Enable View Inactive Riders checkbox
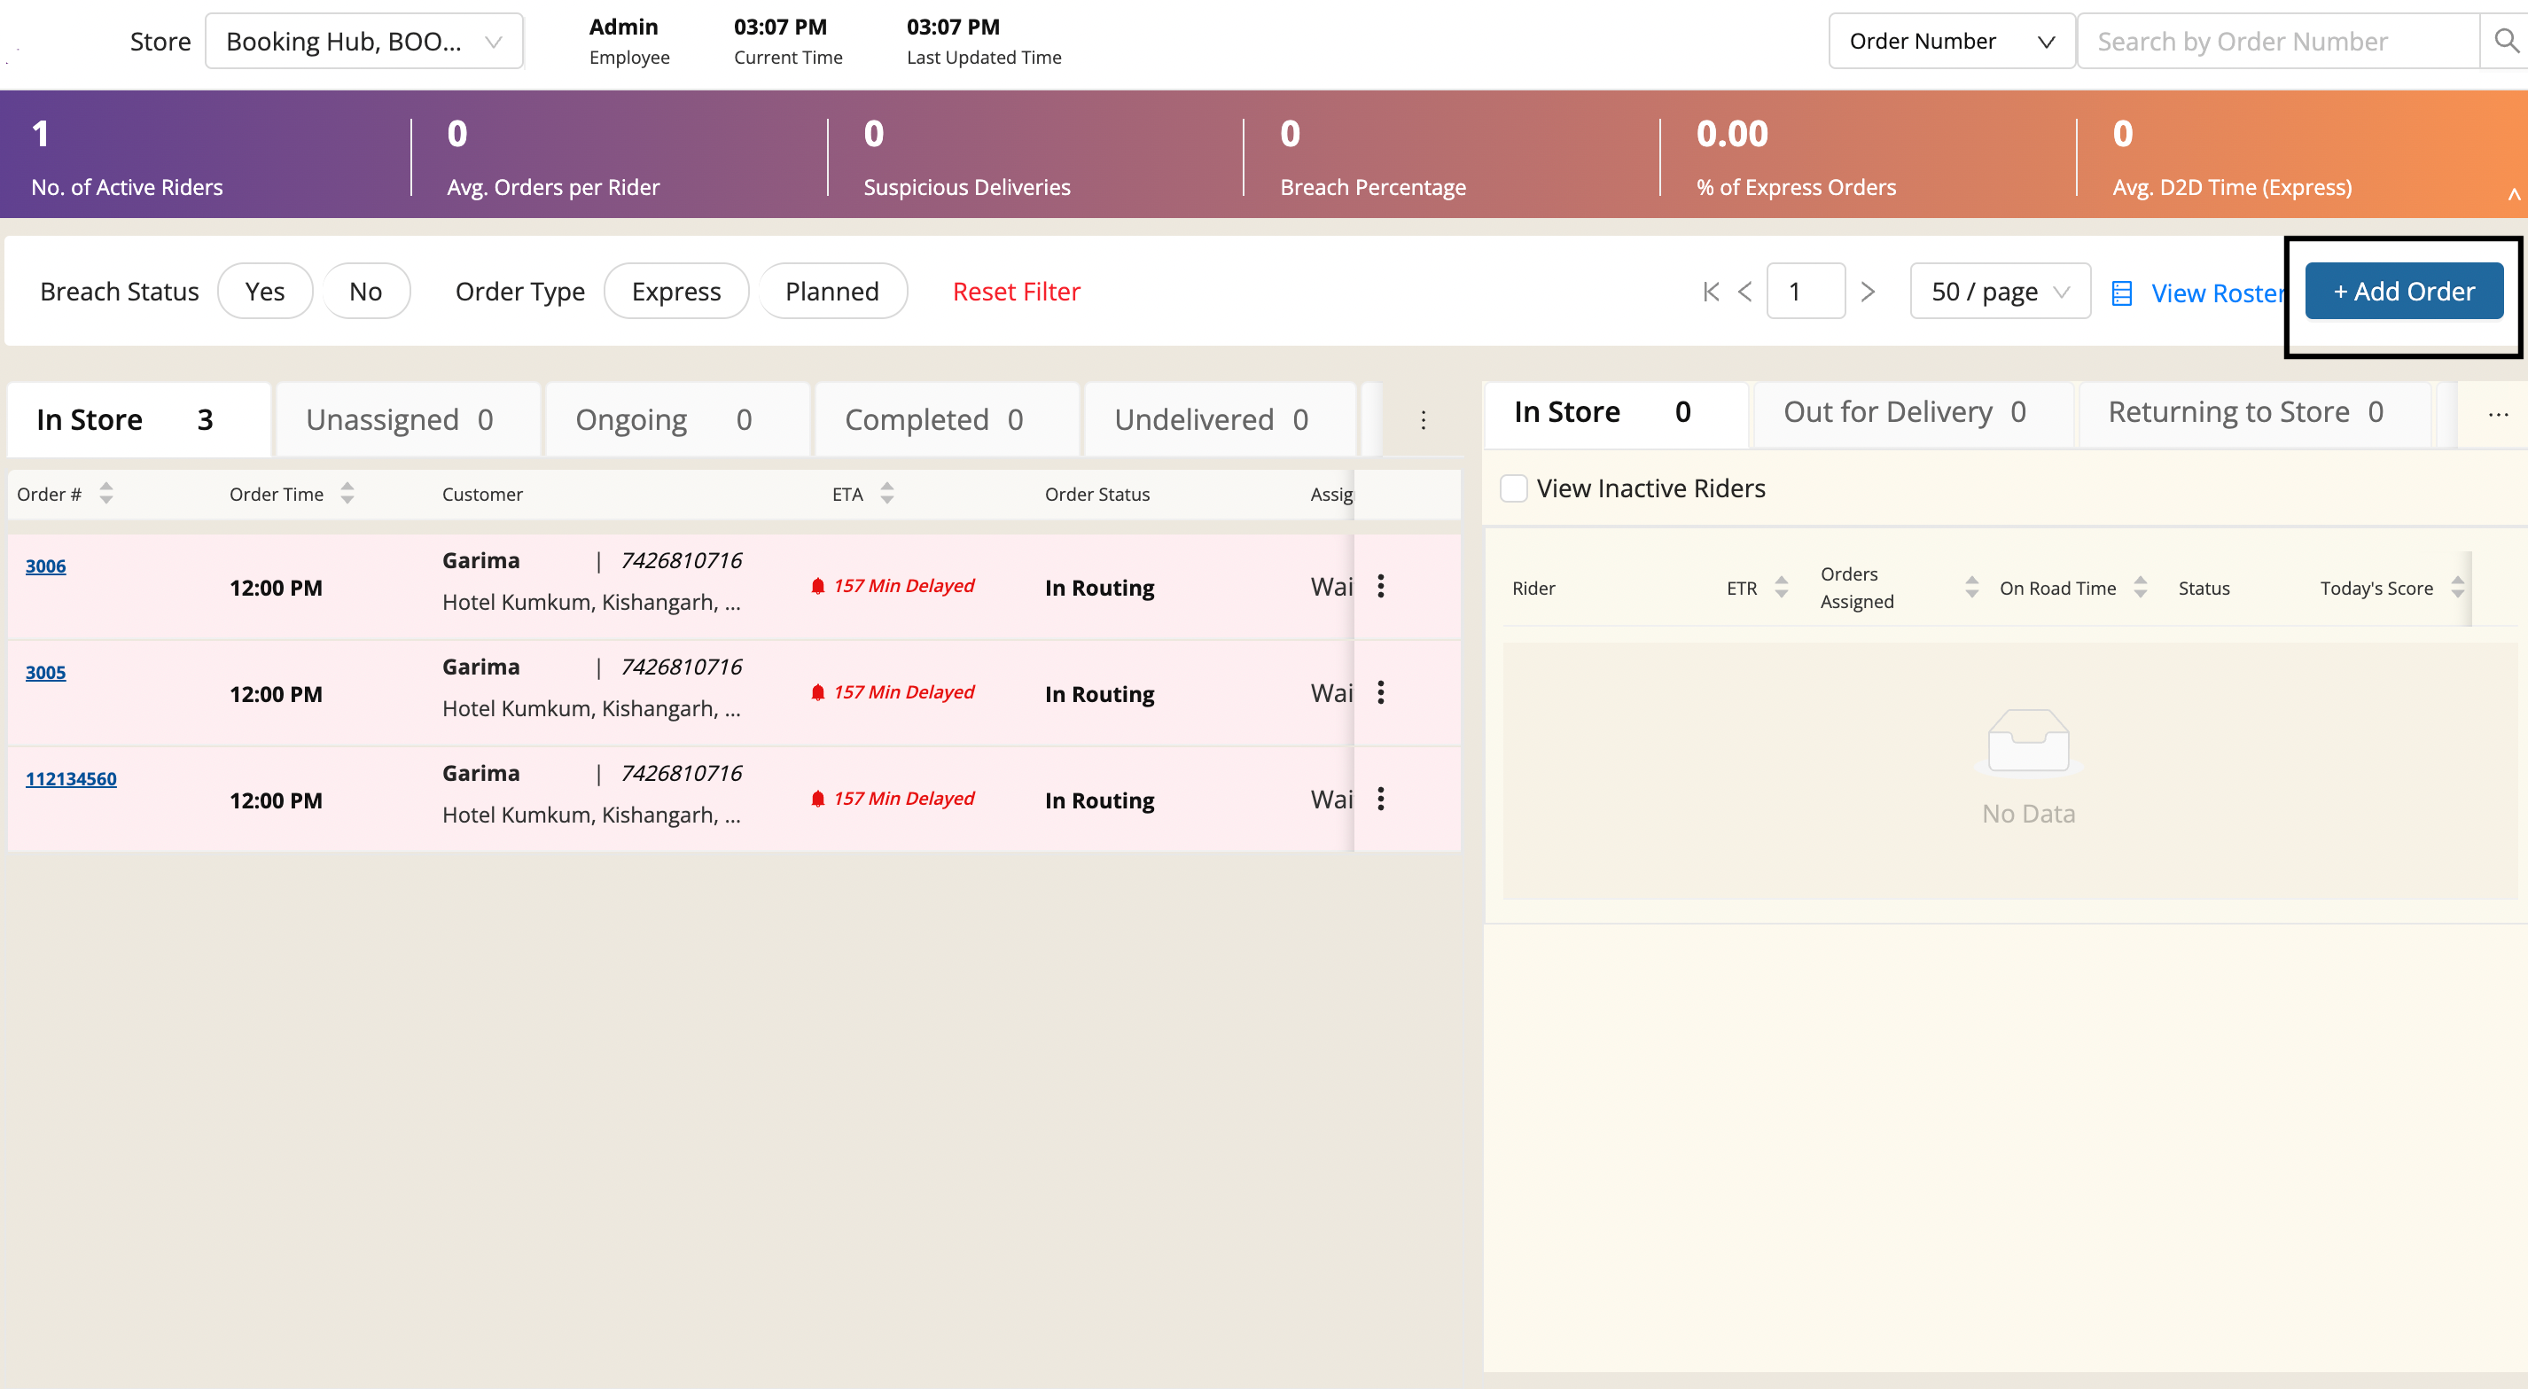The height and width of the screenshot is (1389, 2528). pyautogui.click(x=1513, y=488)
